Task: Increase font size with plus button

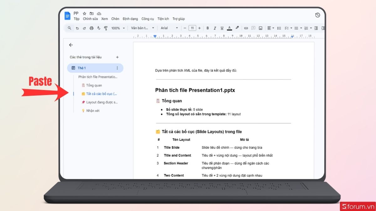Action: pyautogui.click(x=199, y=28)
